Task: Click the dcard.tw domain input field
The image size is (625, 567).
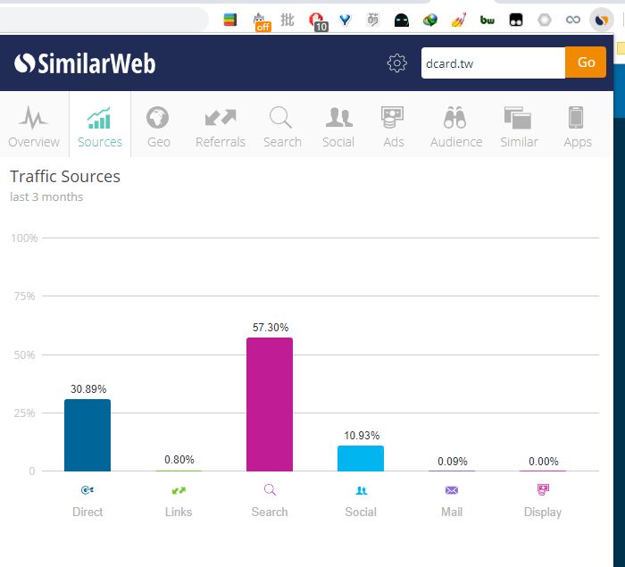Action: click(x=492, y=63)
